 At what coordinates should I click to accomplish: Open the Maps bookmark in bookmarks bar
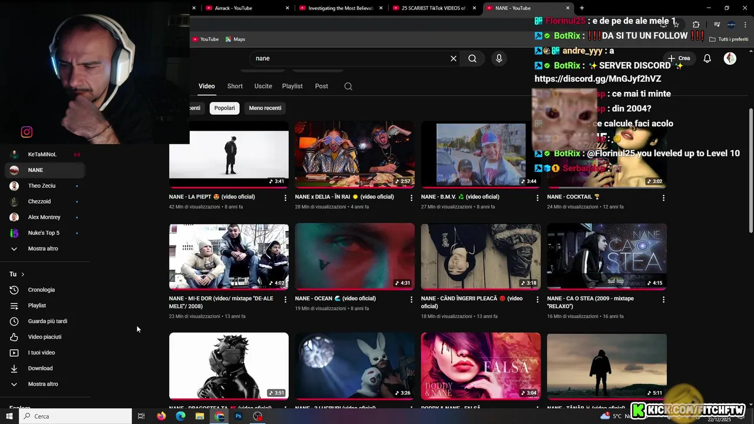[x=235, y=39]
